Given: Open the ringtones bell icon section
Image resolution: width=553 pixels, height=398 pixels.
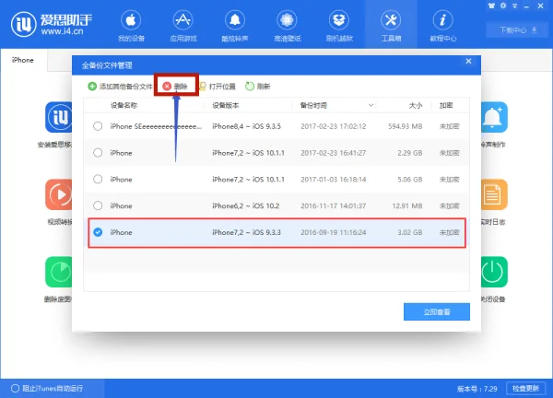Looking at the screenshot, I should (235, 26).
